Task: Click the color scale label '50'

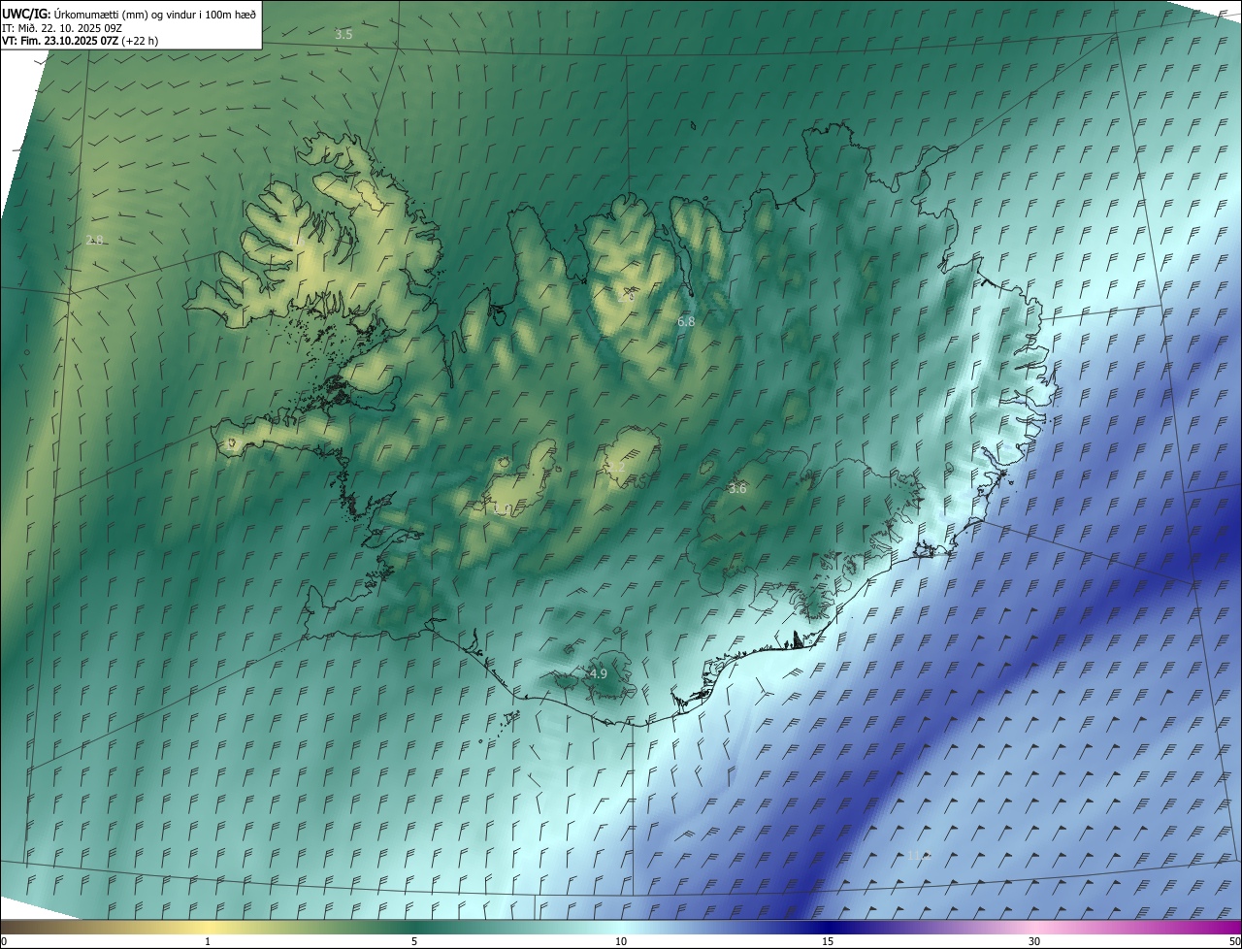Action: tap(1234, 941)
